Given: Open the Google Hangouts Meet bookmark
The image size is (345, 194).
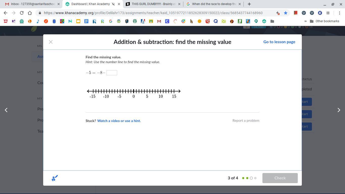Looking at the screenshot, I should click(256, 21).
